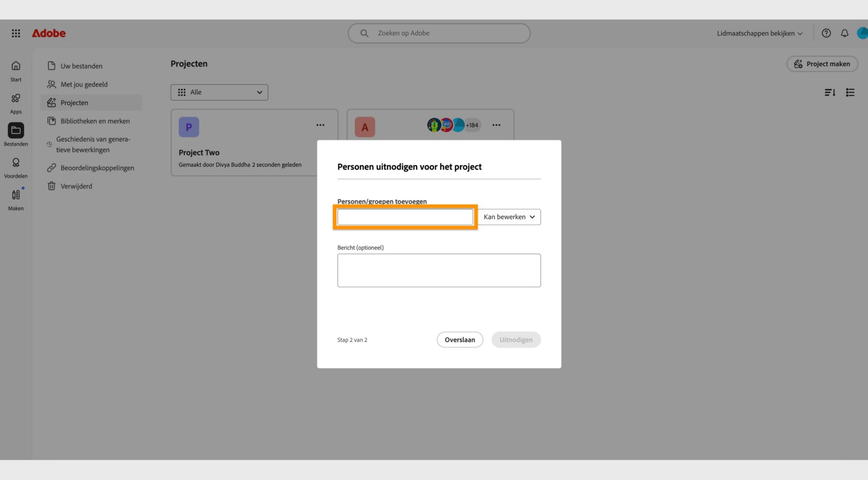Click the Projecten page heading
Viewport: 868px width, 480px height.
(x=189, y=64)
